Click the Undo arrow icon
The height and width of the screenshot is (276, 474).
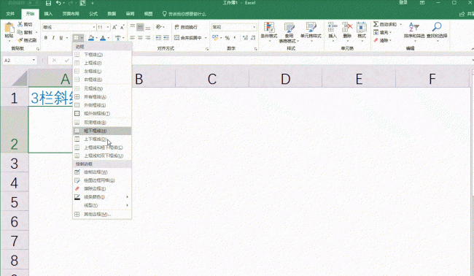coord(58,3)
